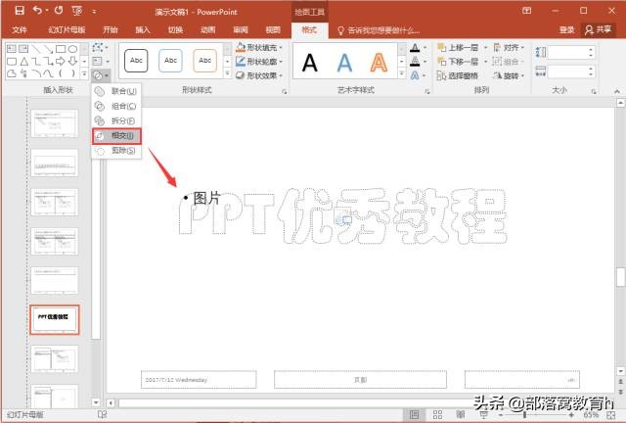
Task: Select the highlighted PPT优秀教程 layout thumbnail
Action: 55,319
